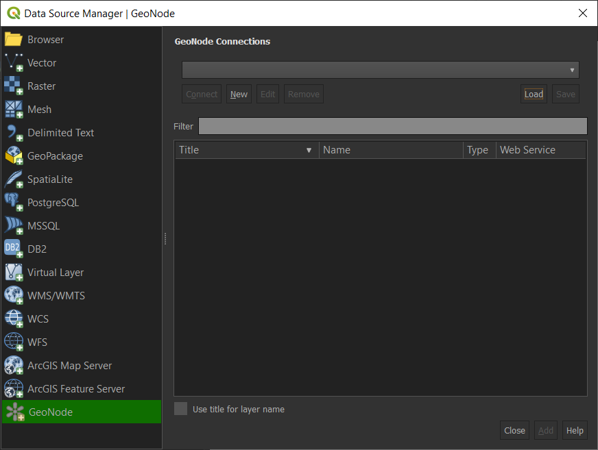Open the Mesh data source

[x=39, y=109]
